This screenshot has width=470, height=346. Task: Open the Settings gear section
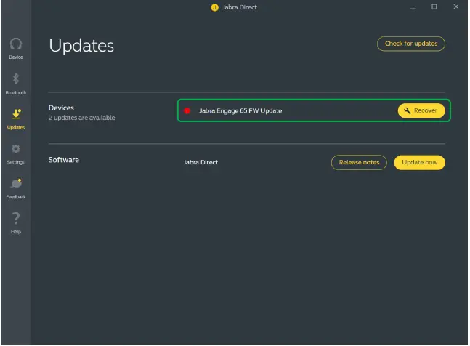16,154
